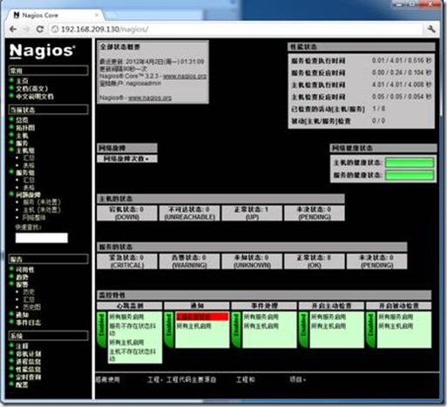
Task: Click the service WARNING status cell
Action: coord(190,261)
